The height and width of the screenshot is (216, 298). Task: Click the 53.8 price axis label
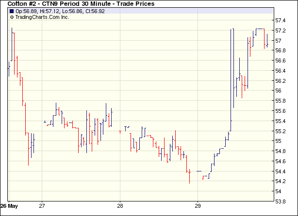coord(281,201)
